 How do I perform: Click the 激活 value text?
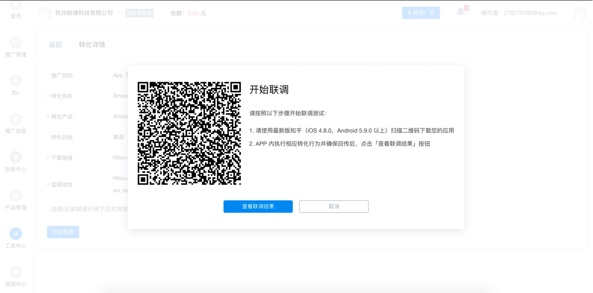[x=118, y=137]
